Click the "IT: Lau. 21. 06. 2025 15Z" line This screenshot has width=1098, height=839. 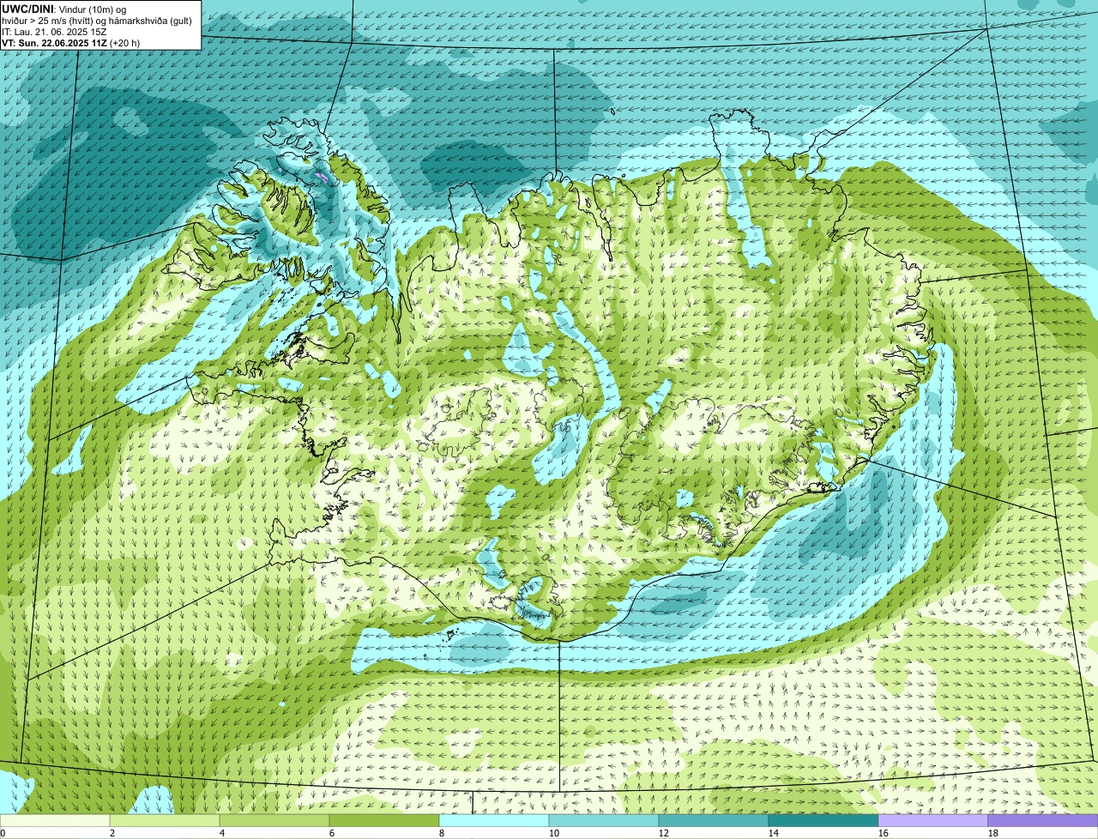54,32
